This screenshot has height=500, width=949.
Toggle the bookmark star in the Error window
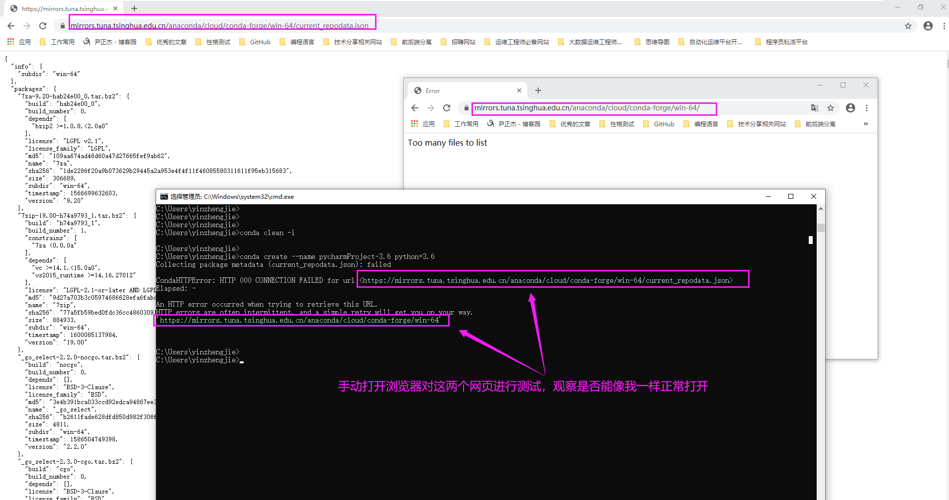point(831,108)
